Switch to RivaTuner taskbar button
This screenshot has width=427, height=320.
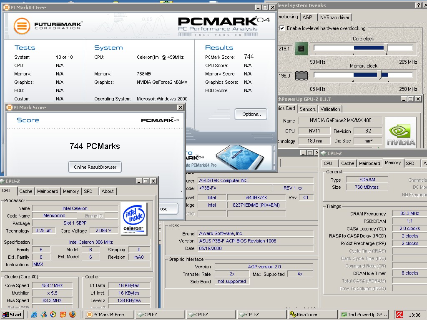click(313, 315)
